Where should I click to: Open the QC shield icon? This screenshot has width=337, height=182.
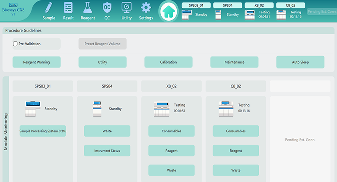click(x=107, y=8)
